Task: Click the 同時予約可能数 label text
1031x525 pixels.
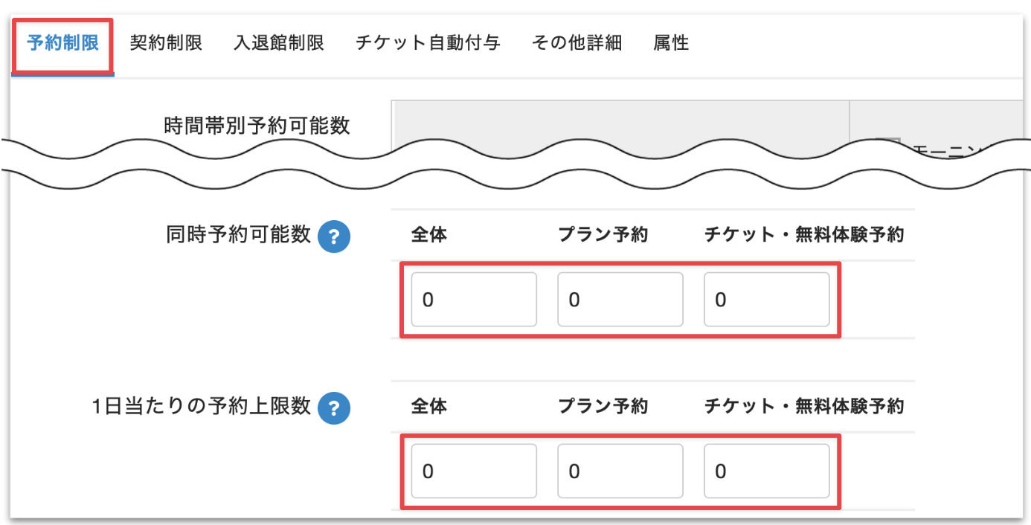Action: [x=238, y=235]
